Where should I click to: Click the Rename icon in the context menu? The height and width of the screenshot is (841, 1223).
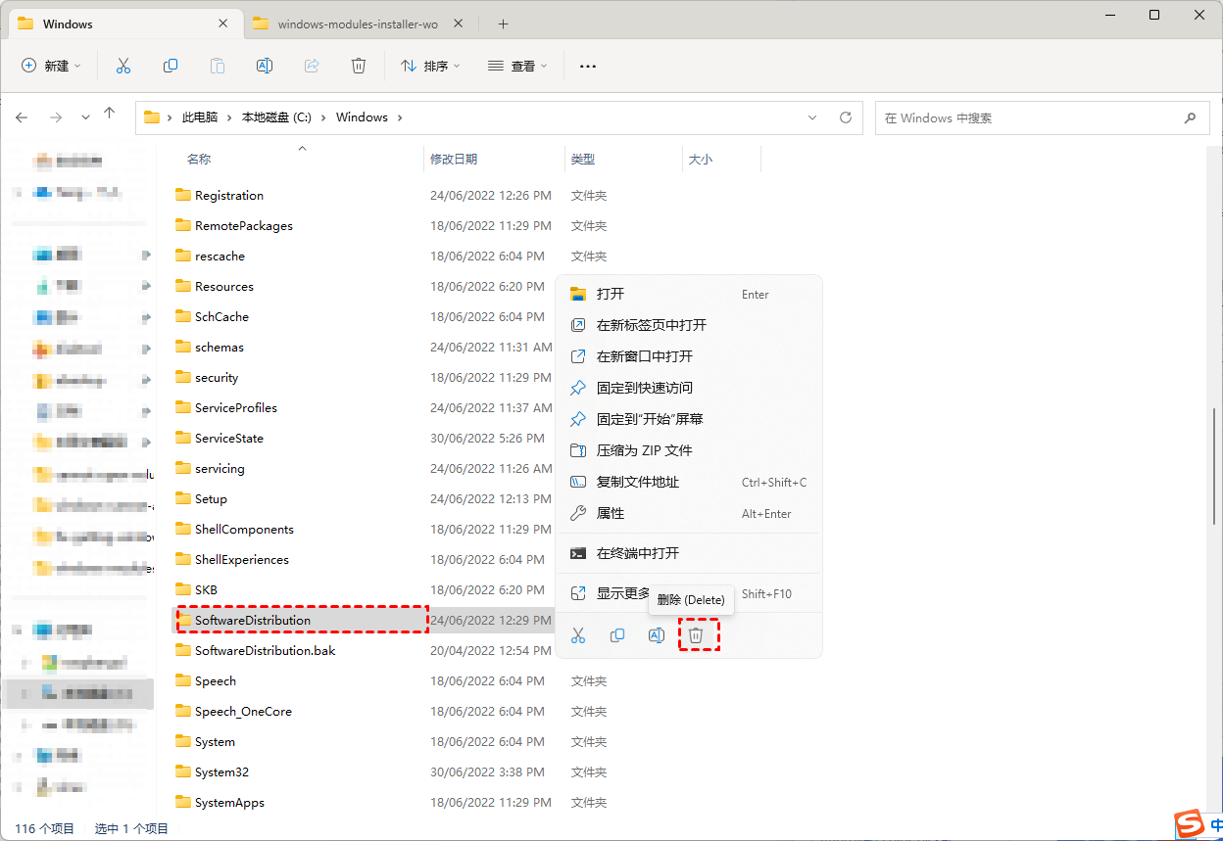click(x=657, y=635)
